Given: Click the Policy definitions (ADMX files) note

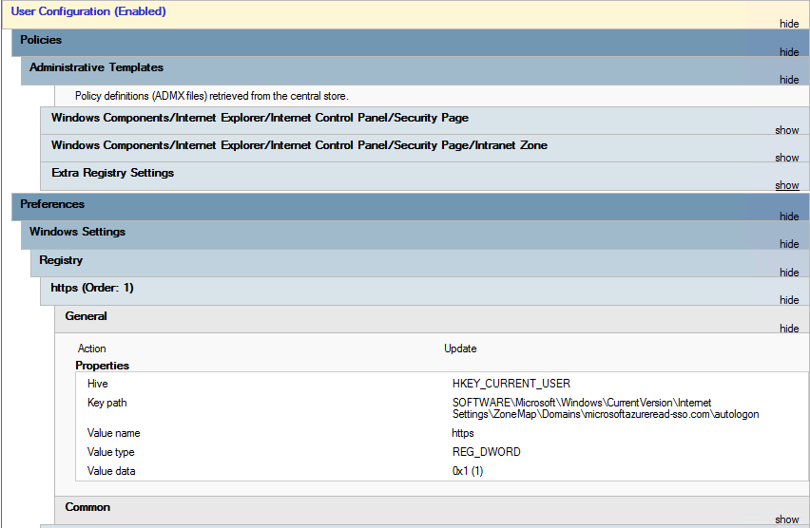Looking at the screenshot, I should (x=211, y=96).
